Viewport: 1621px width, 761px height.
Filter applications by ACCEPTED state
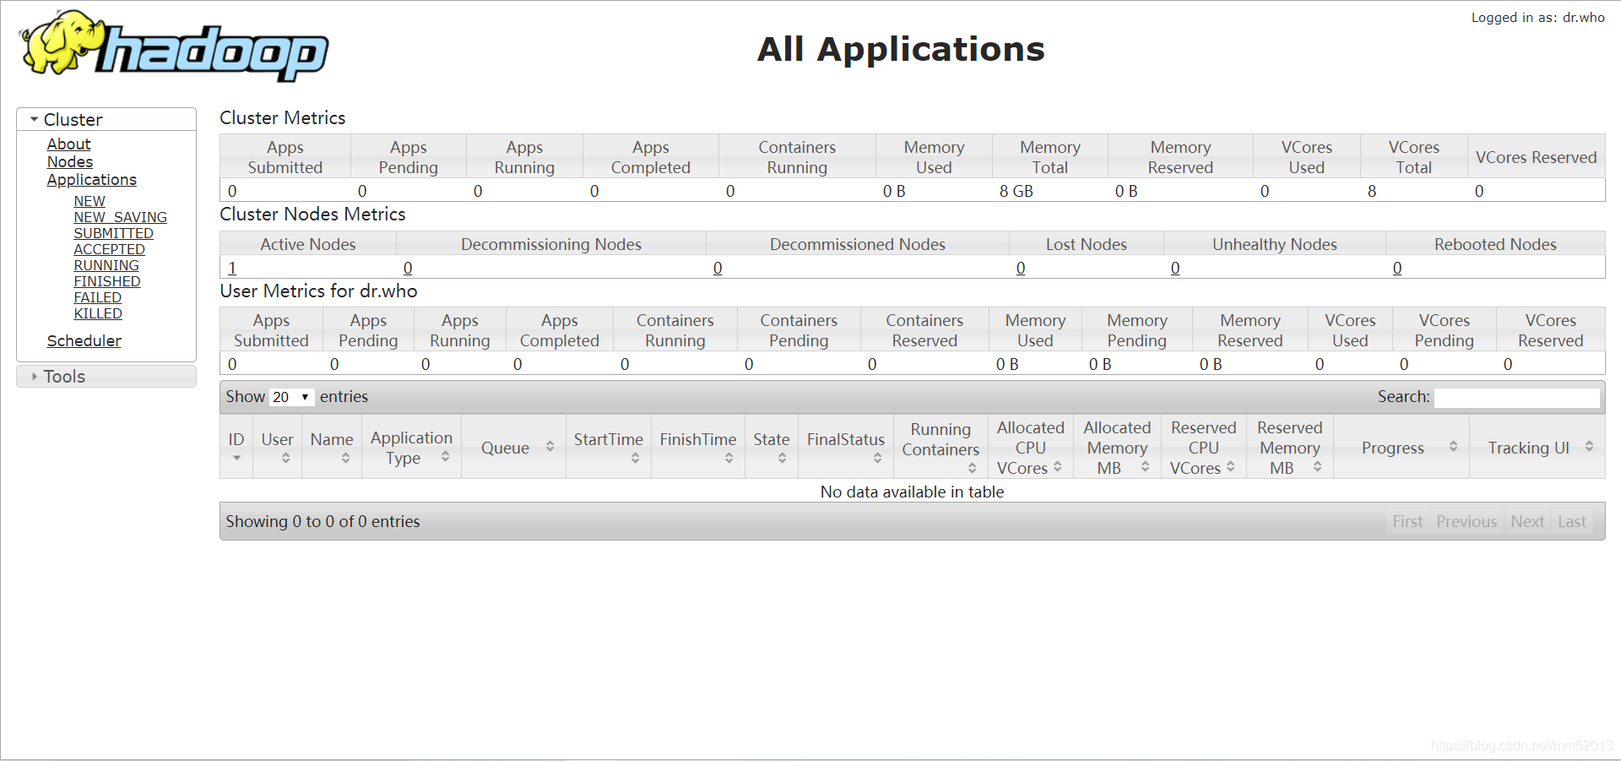coord(109,249)
